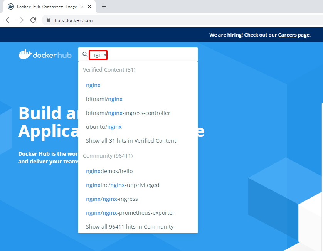Image resolution: width=323 pixels, height=251 pixels.
Task: Pick nginx/nginx-prometheus-exporter suggestion
Action: (x=130, y=213)
